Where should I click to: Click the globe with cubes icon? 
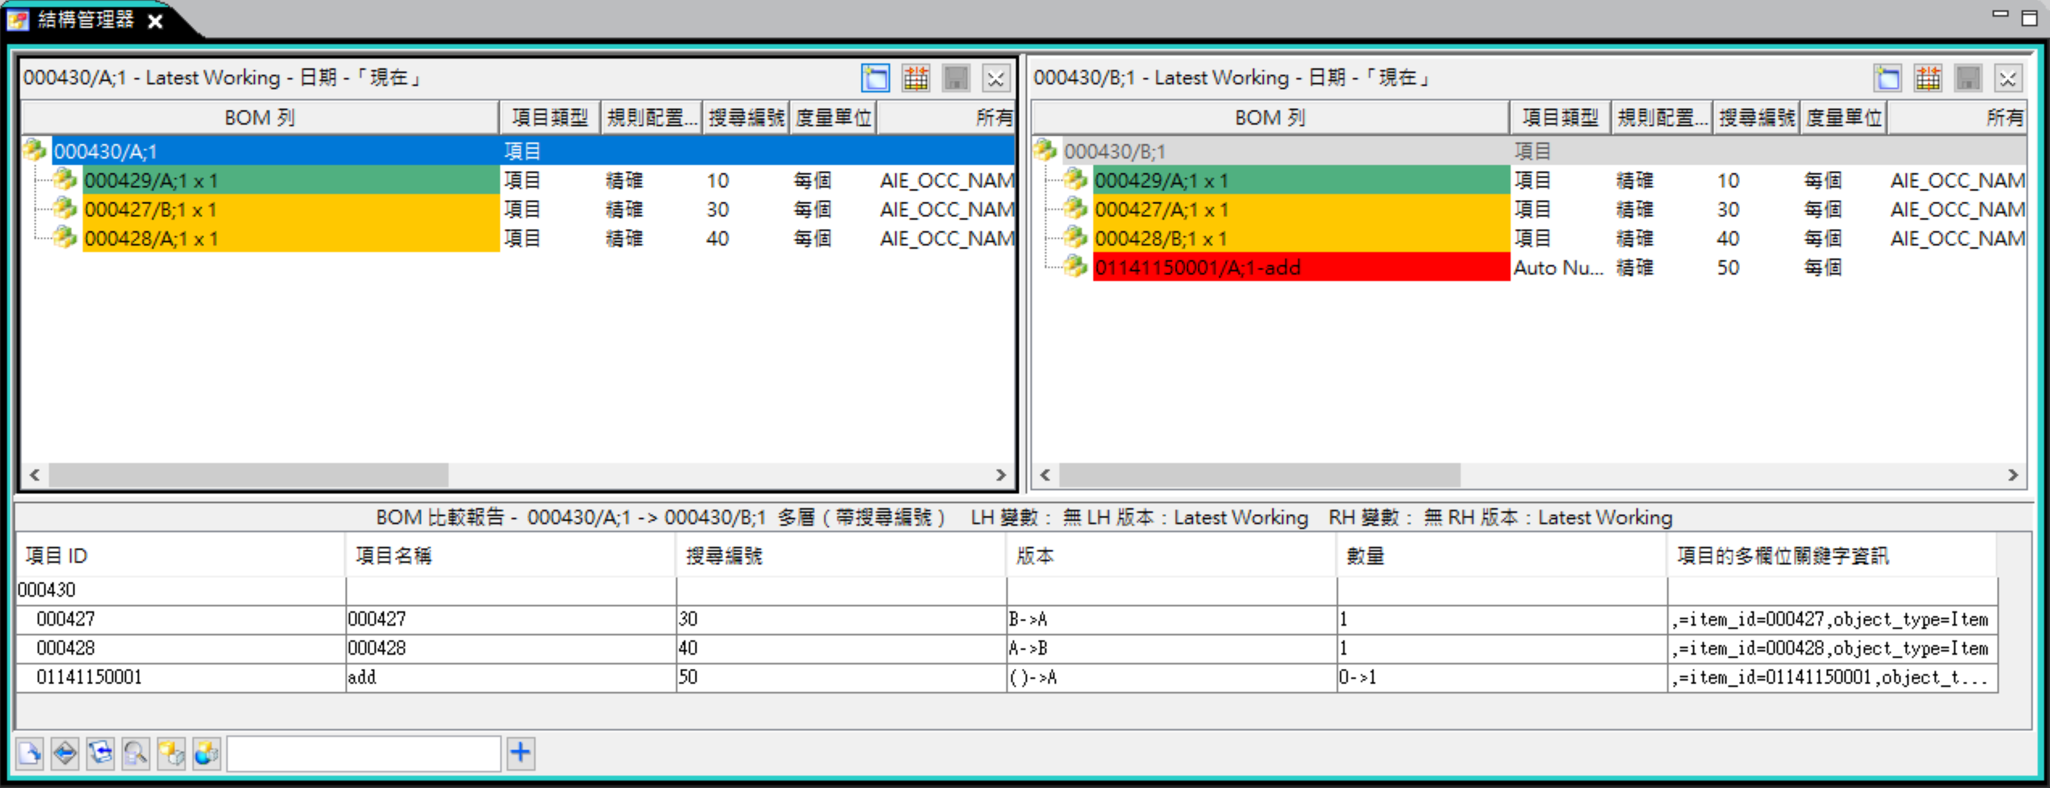click(206, 753)
